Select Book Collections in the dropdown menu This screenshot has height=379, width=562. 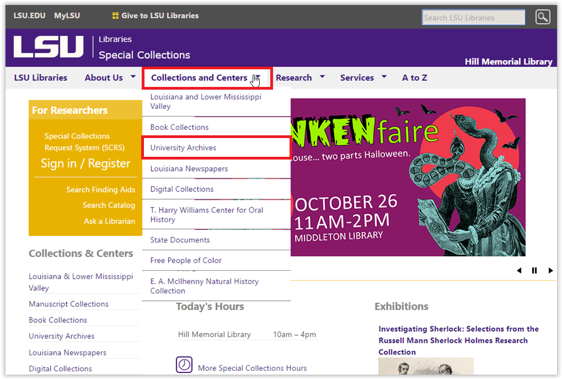pyautogui.click(x=216, y=127)
